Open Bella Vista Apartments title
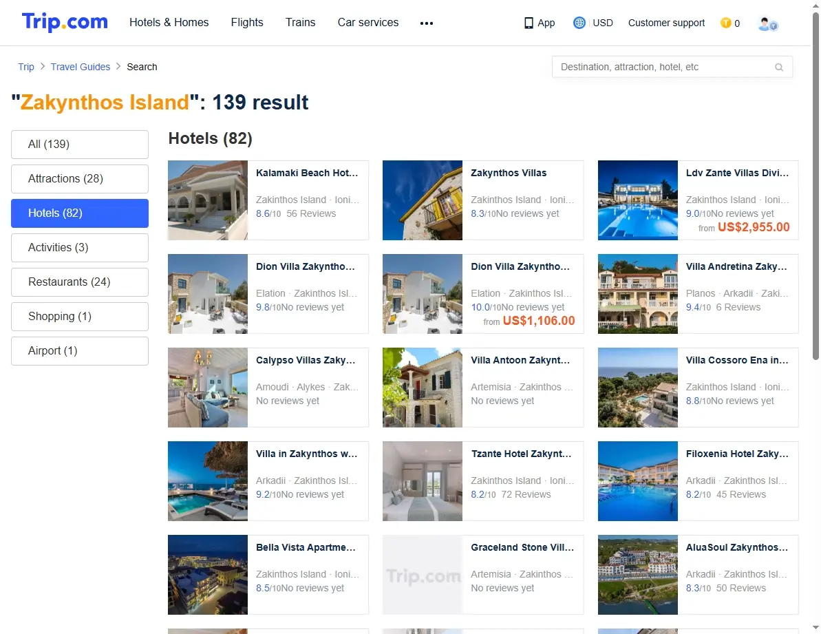 click(306, 548)
